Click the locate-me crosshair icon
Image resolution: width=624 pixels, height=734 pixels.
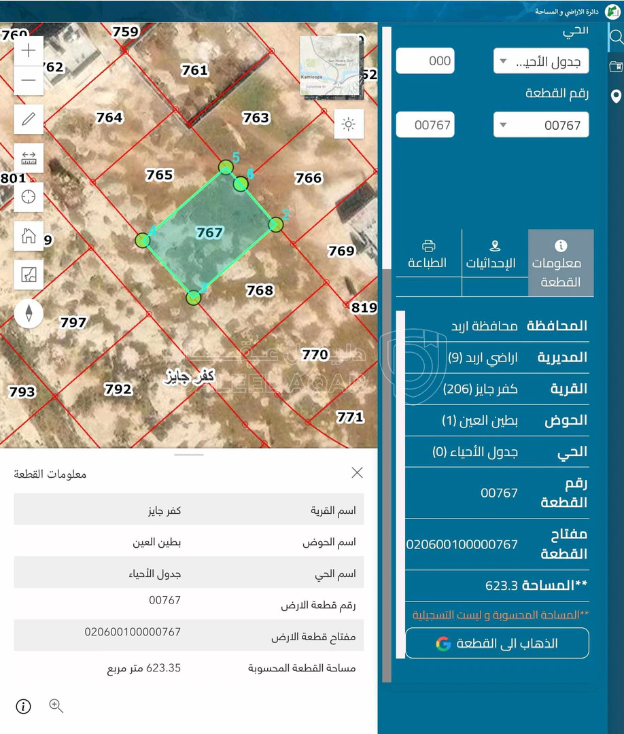click(29, 196)
